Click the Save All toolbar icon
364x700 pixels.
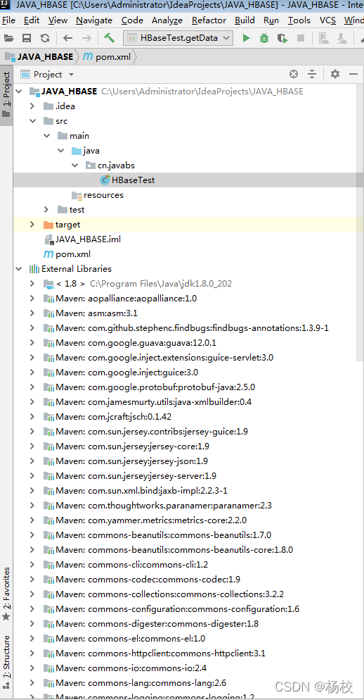point(27,38)
